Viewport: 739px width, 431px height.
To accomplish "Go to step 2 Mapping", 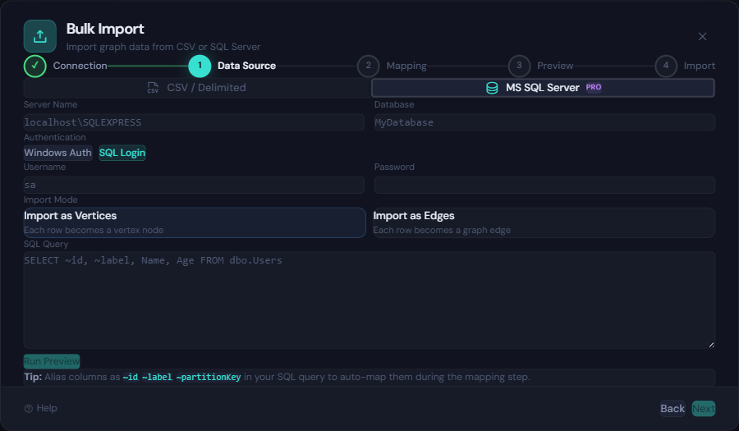I will pos(369,66).
